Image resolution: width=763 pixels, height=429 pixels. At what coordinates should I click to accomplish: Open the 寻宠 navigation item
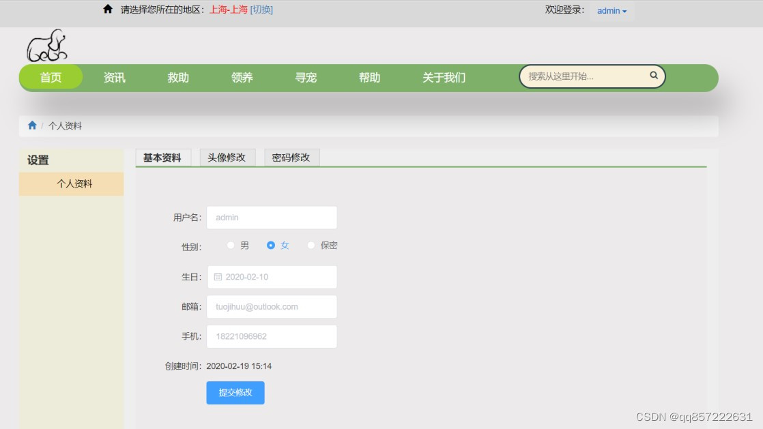(306, 77)
